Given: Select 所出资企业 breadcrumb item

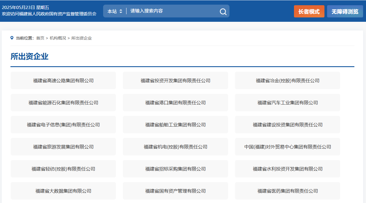Looking at the screenshot, I should 82,38.
